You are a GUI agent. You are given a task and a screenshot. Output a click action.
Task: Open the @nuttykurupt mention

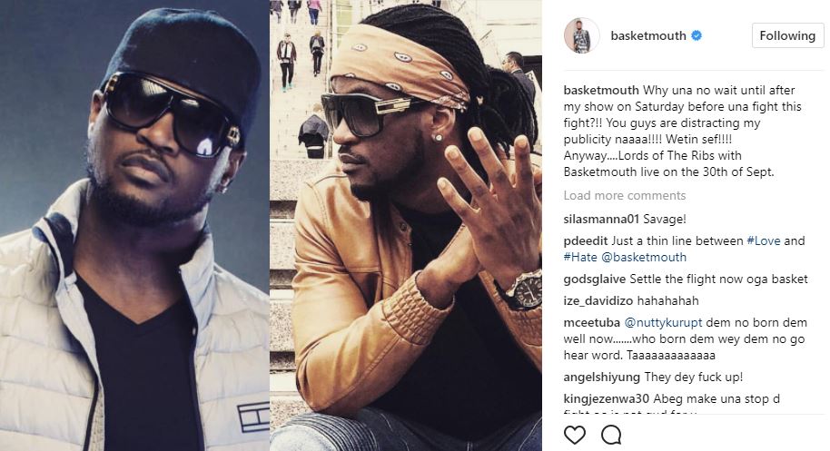point(663,322)
